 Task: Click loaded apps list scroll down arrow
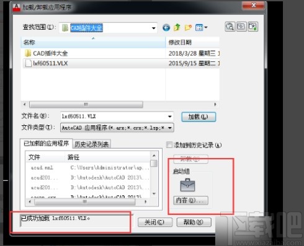click(x=154, y=193)
